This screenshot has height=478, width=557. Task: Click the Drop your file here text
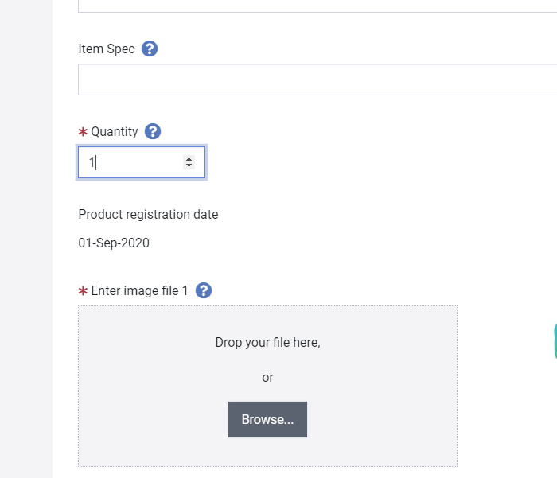coord(267,342)
